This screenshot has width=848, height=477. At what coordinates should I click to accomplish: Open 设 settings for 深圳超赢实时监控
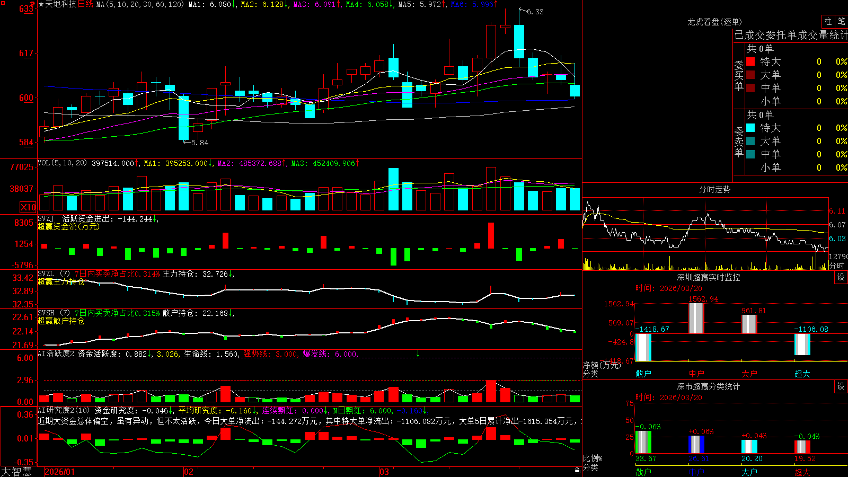pyautogui.click(x=841, y=277)
